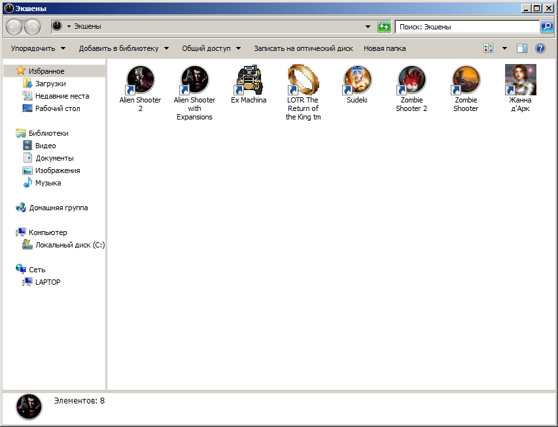Image resolution: width=558 pixels, height=427 pixels.
Task: Select the Zombie Shooter shortcut icon
Action: click(x=466, y=80)
